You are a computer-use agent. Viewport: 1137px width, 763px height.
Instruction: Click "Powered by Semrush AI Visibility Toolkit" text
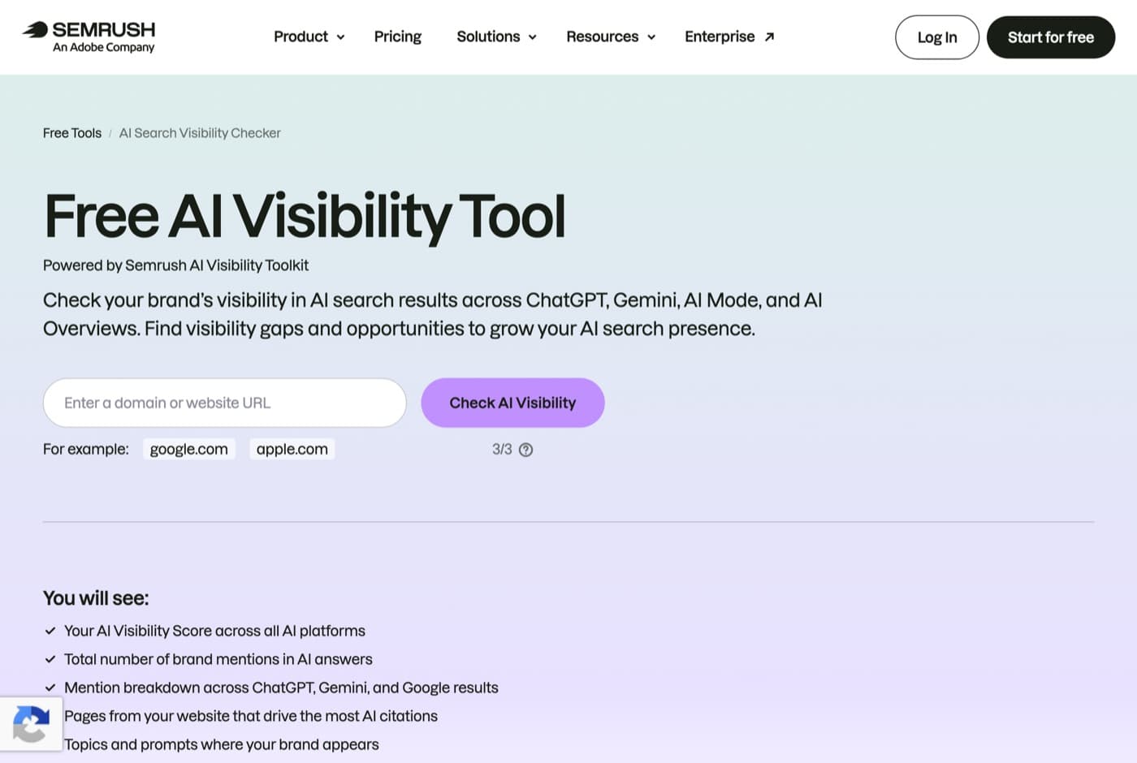click(175, 265)
